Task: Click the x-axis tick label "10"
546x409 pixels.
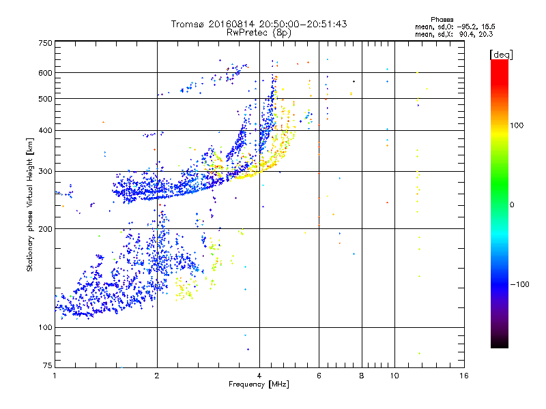Action: [x=394, y=376]
